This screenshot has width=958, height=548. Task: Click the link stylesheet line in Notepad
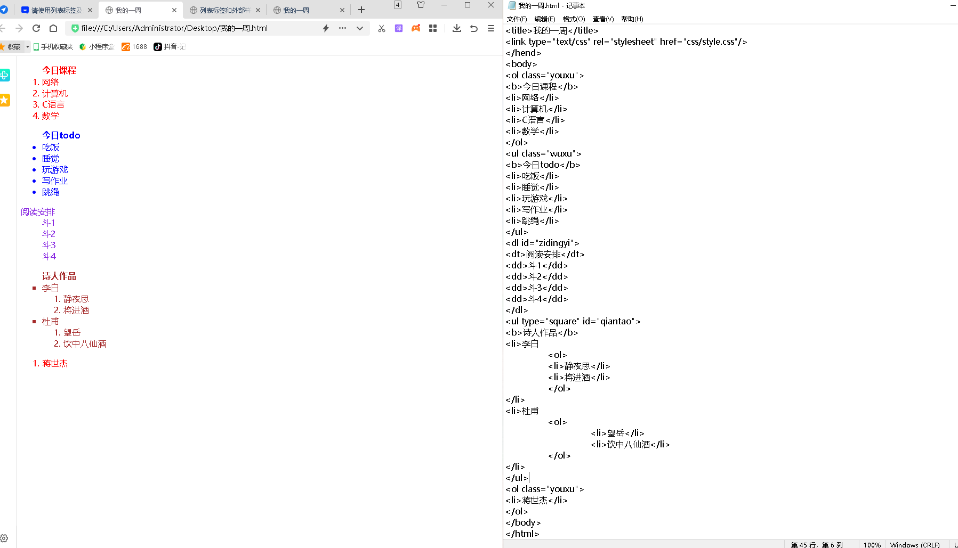tap(626, 42)
